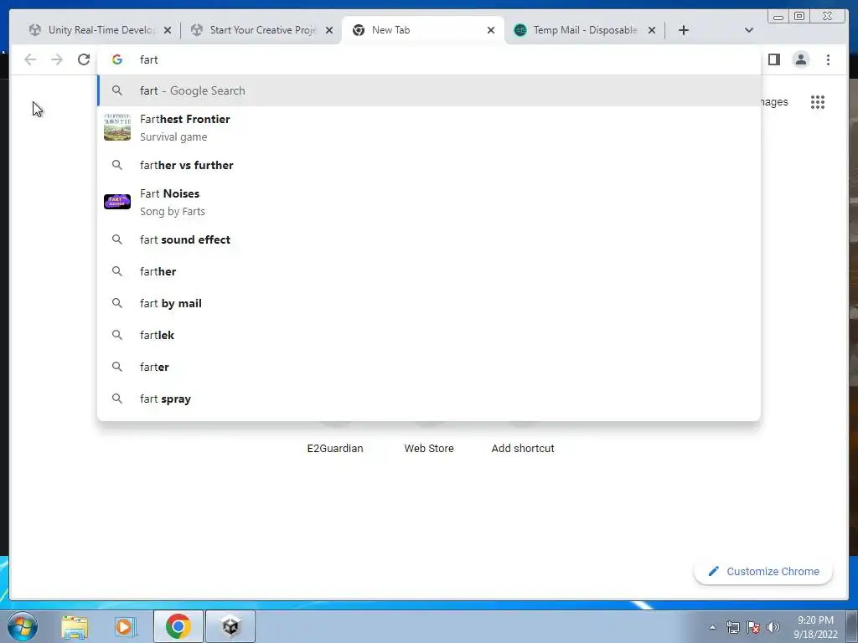Select 'fart - Google Search' suggestion
The image size is (858, 643).
click(429, 90)
